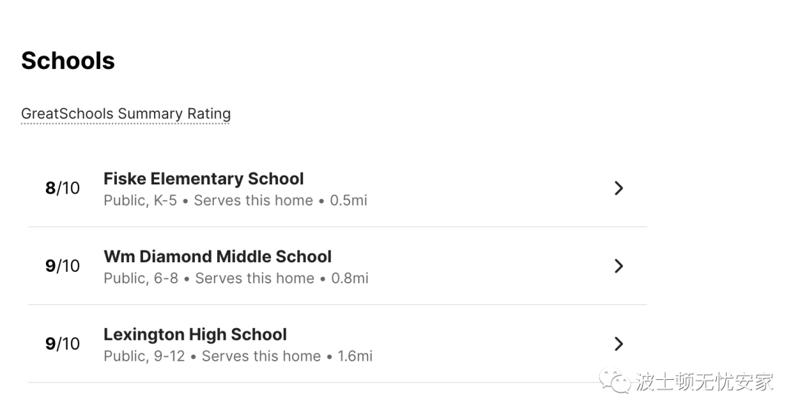The width and height of the screenshot is (800, 417).
Task: Select Fiske Elementary School title
Action: [204, 179]
